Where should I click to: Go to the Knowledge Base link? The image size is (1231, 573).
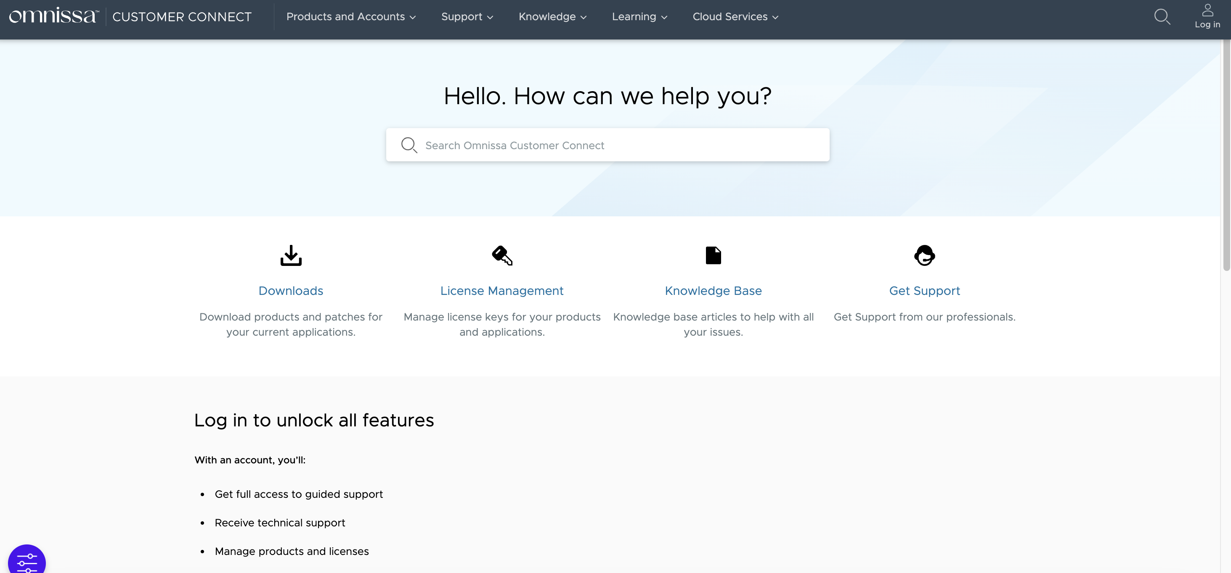pyautogui.click(x=713, y=291)
